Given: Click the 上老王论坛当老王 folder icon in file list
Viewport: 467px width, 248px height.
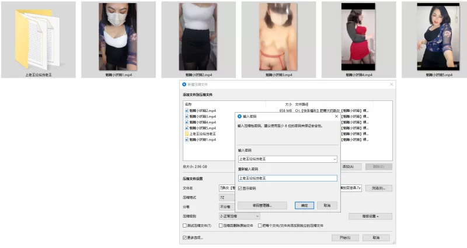Looking at the screenshot, I should coord(187,134).
